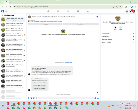
Task: Open the emoji picker in the message box
Action: point(95,98)
